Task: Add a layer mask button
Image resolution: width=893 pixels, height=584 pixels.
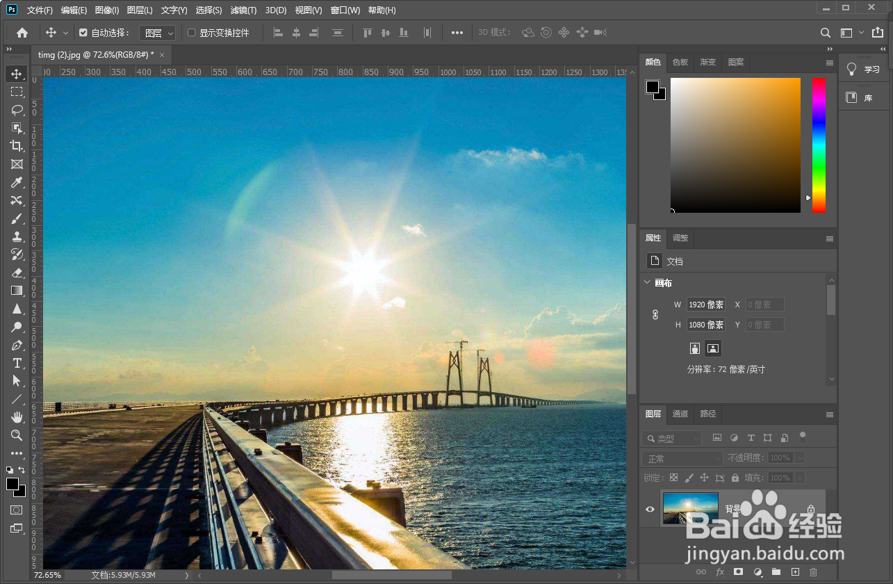Action: pyautogui.click(x=739, y=572)
